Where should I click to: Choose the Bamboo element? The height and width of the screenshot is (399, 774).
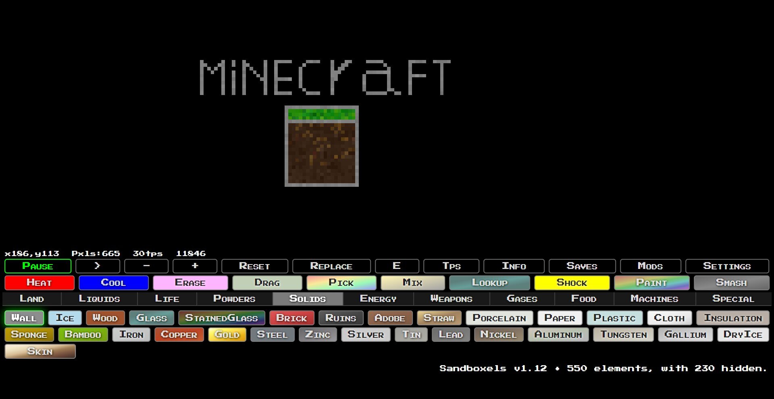pos(83,335)
